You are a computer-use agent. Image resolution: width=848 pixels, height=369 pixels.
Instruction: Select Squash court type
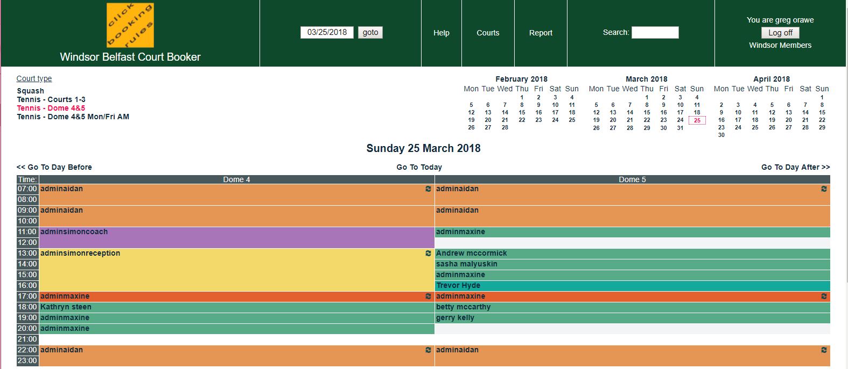(31, 91)
